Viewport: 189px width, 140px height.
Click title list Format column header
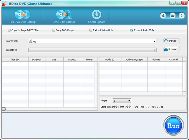(89, 60)
